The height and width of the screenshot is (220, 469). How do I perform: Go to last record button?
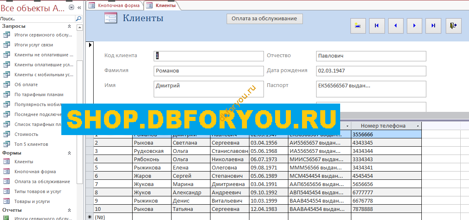point(433,26)
